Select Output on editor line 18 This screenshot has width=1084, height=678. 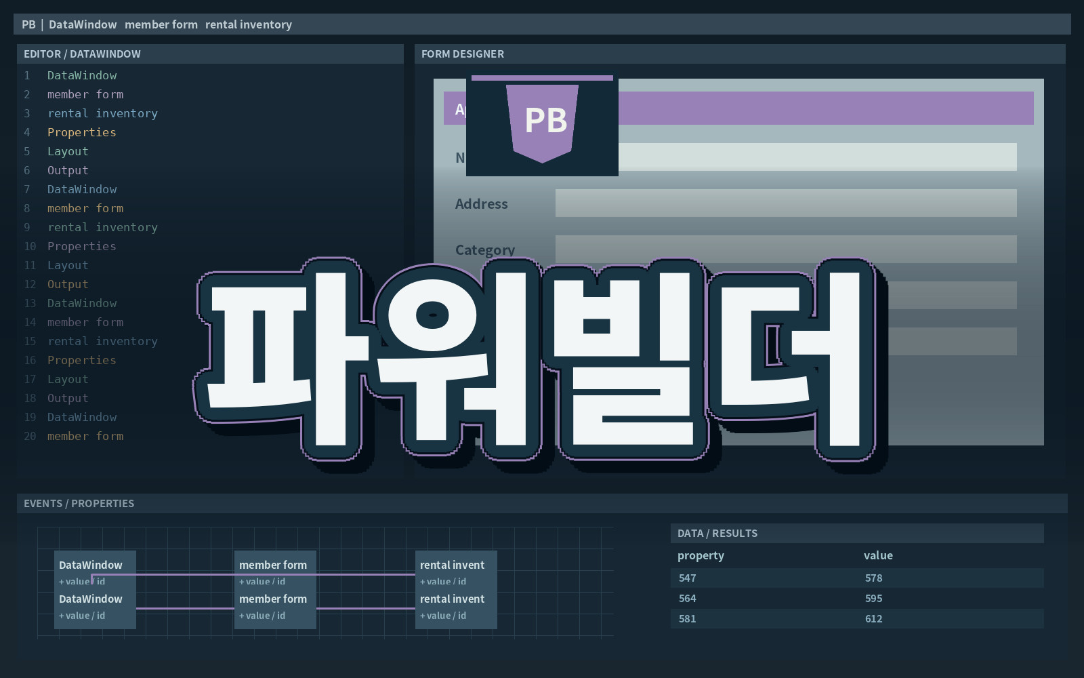[x=68, y=398]
